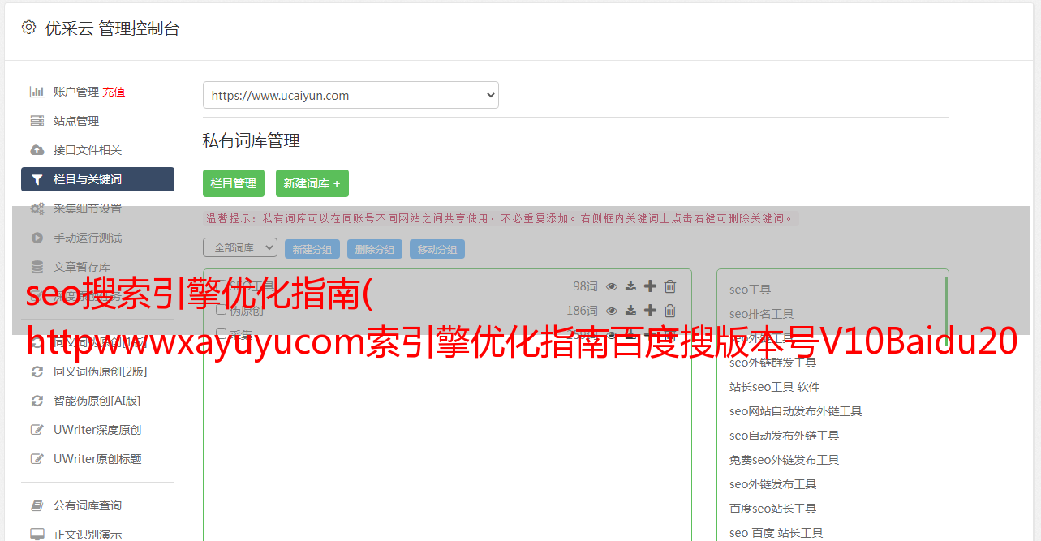
Task: Click the 栏目管理 green button
Action: click(x=234, y=183)
